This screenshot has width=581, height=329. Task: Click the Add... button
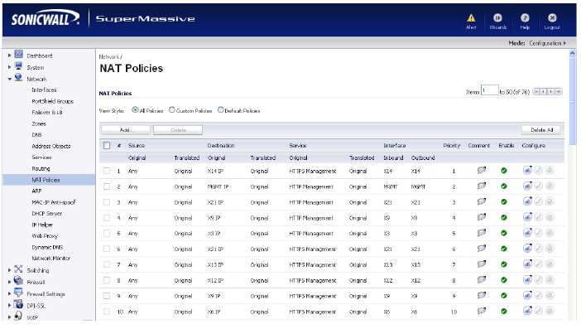[126, 130]
